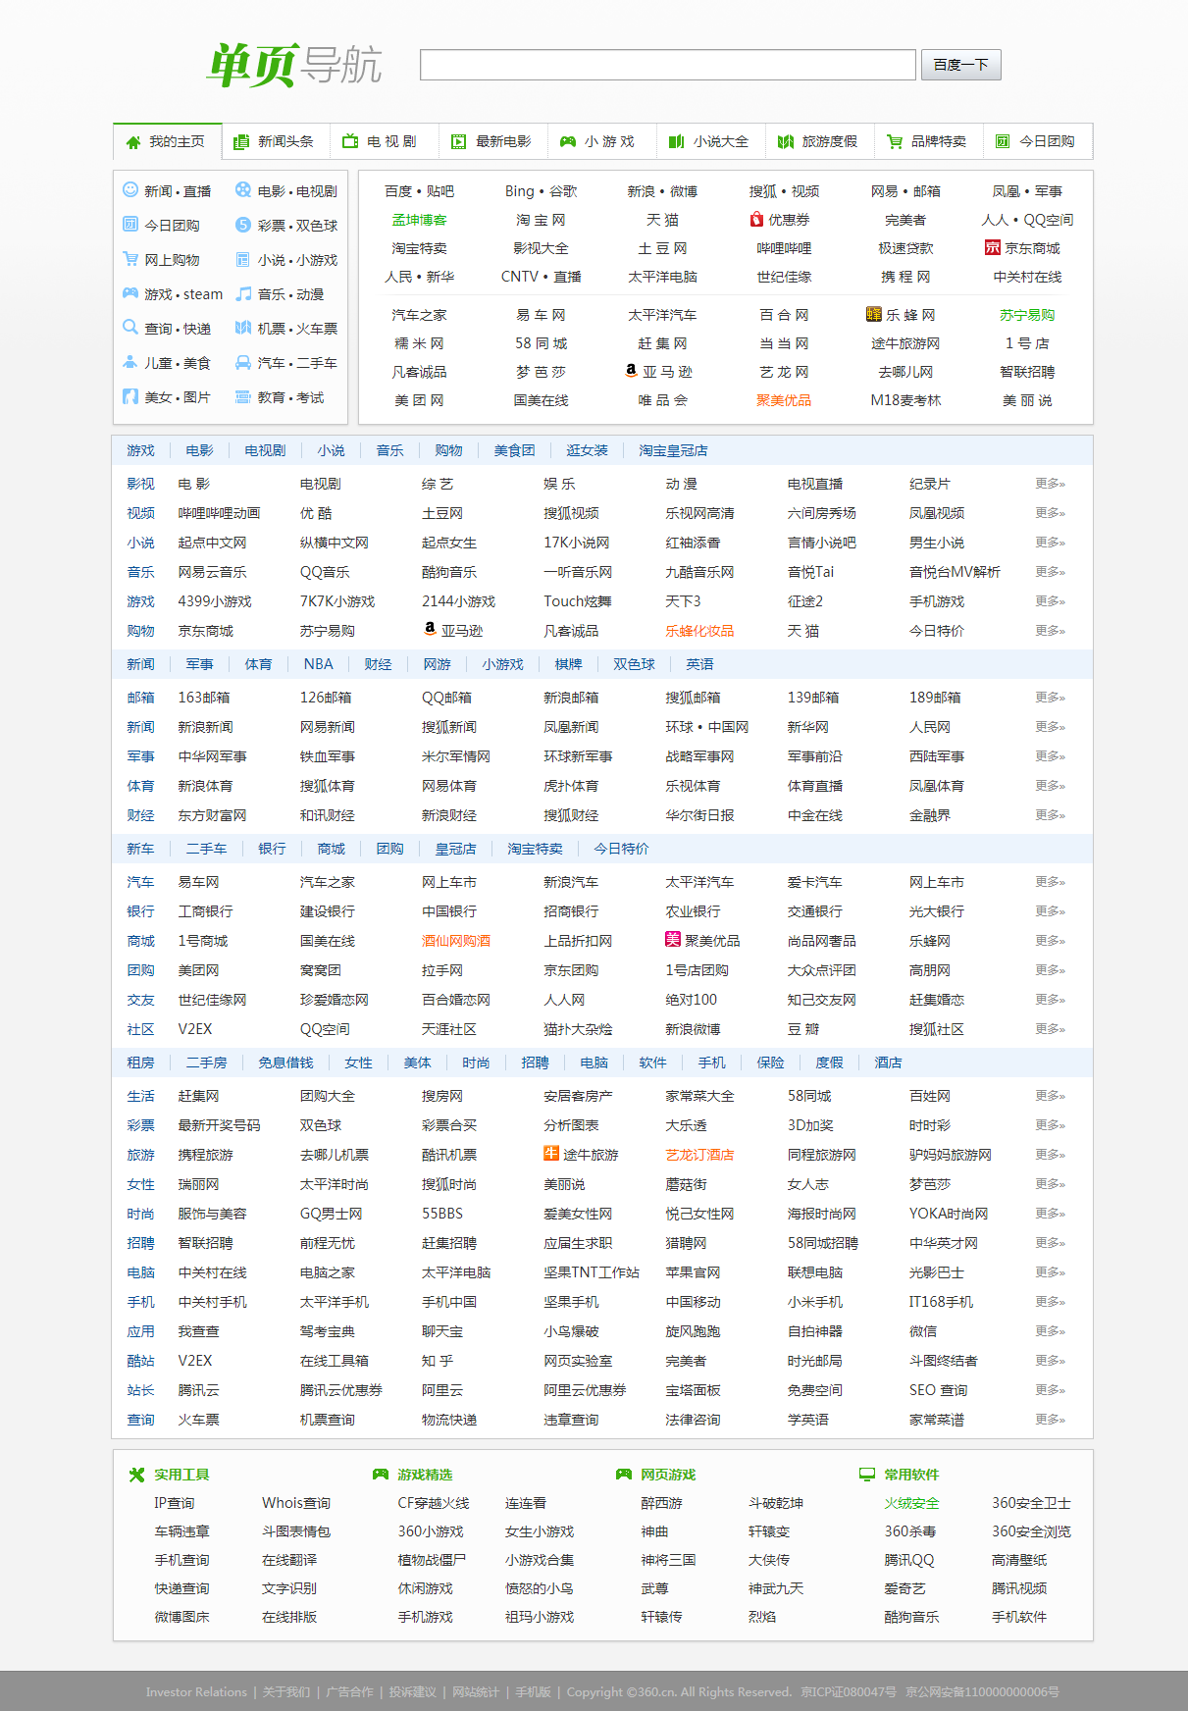Focus the search input box
The width and height of the screenshot is (1188, 1711).
click(x=667, y=66)
